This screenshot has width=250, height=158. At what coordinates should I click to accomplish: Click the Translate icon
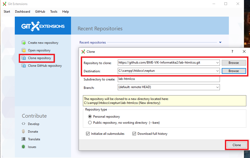point(23,139)
